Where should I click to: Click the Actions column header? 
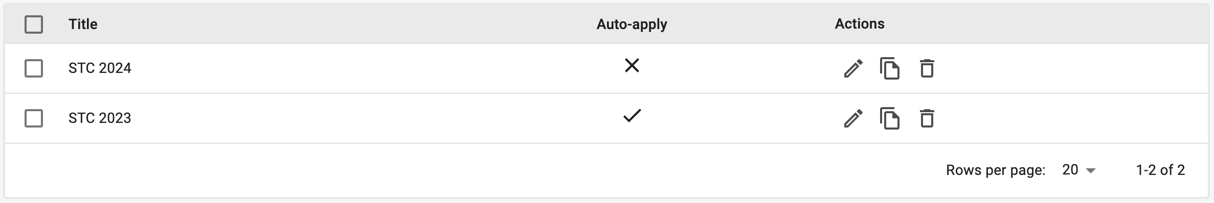[860, 23]
